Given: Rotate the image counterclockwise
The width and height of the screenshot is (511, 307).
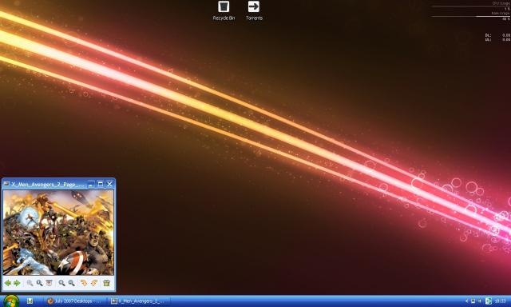Looking at the screenshot, I should (x=94, y=283).
